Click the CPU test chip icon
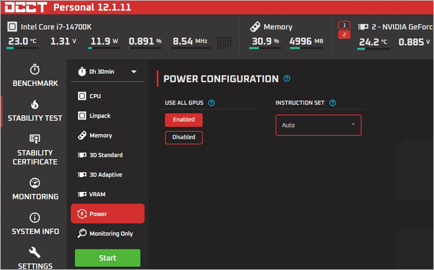Image resolution: width=434 pixels, height=270 pixels. [x=82, y=96]
